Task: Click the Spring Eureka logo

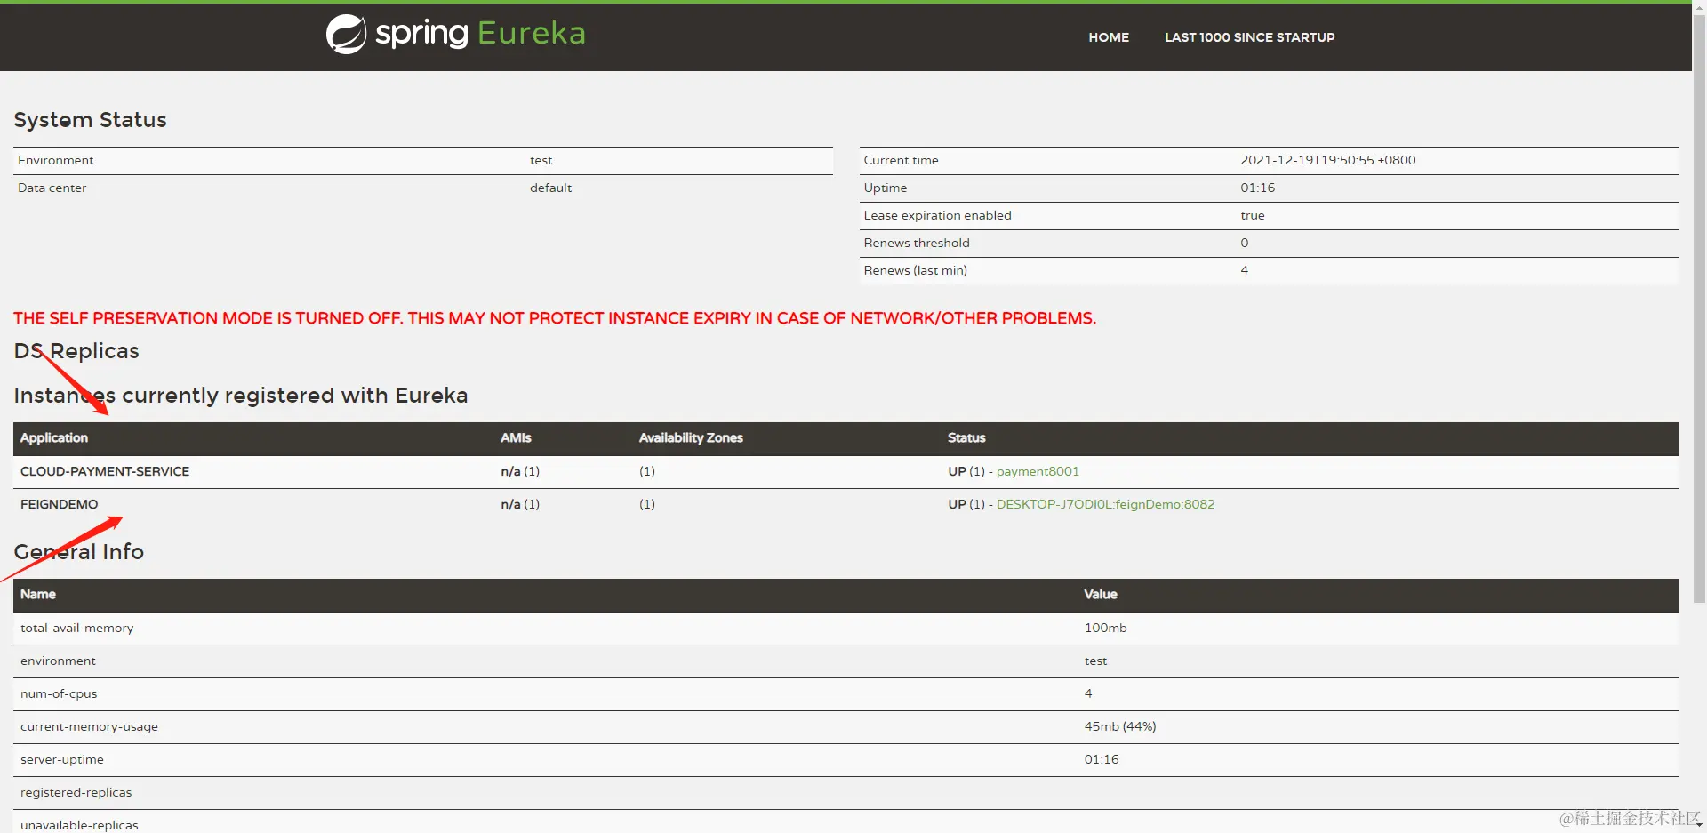Action: 455,35
